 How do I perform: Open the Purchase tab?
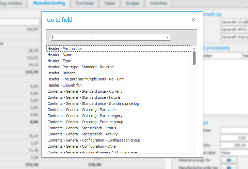click(x=84, y=3)
